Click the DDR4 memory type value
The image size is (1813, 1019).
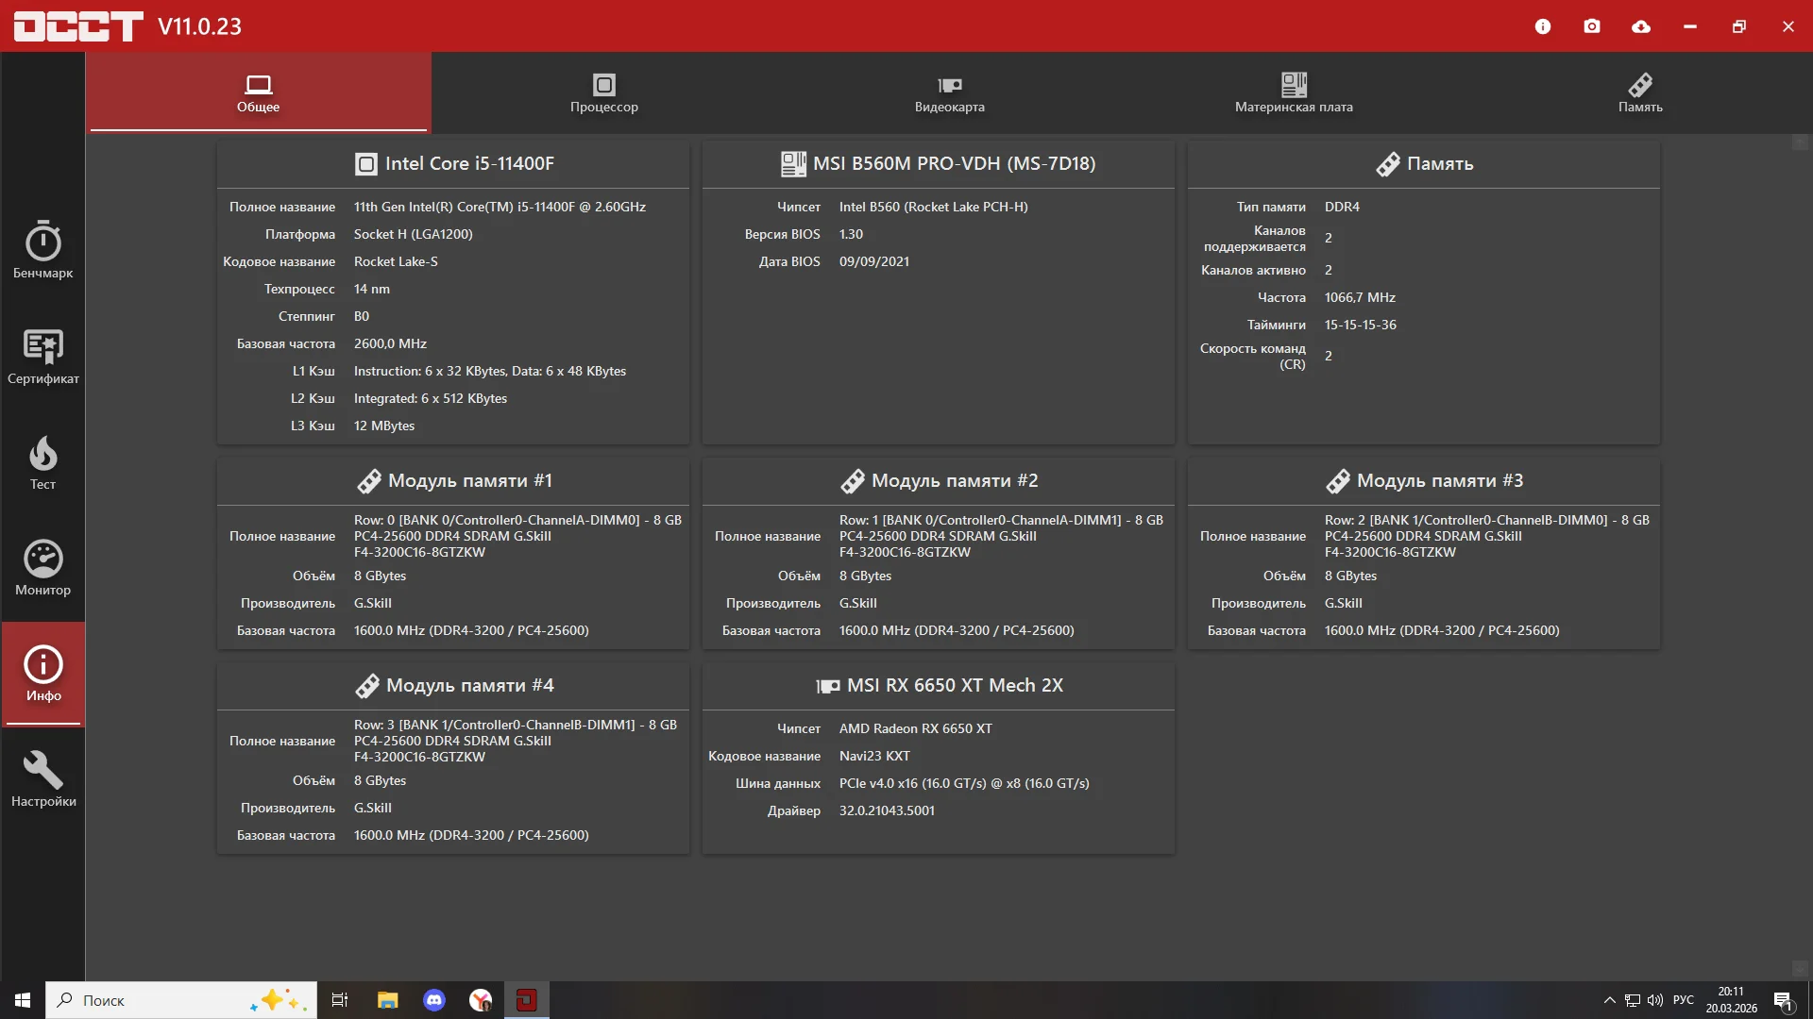(1342, 207)
